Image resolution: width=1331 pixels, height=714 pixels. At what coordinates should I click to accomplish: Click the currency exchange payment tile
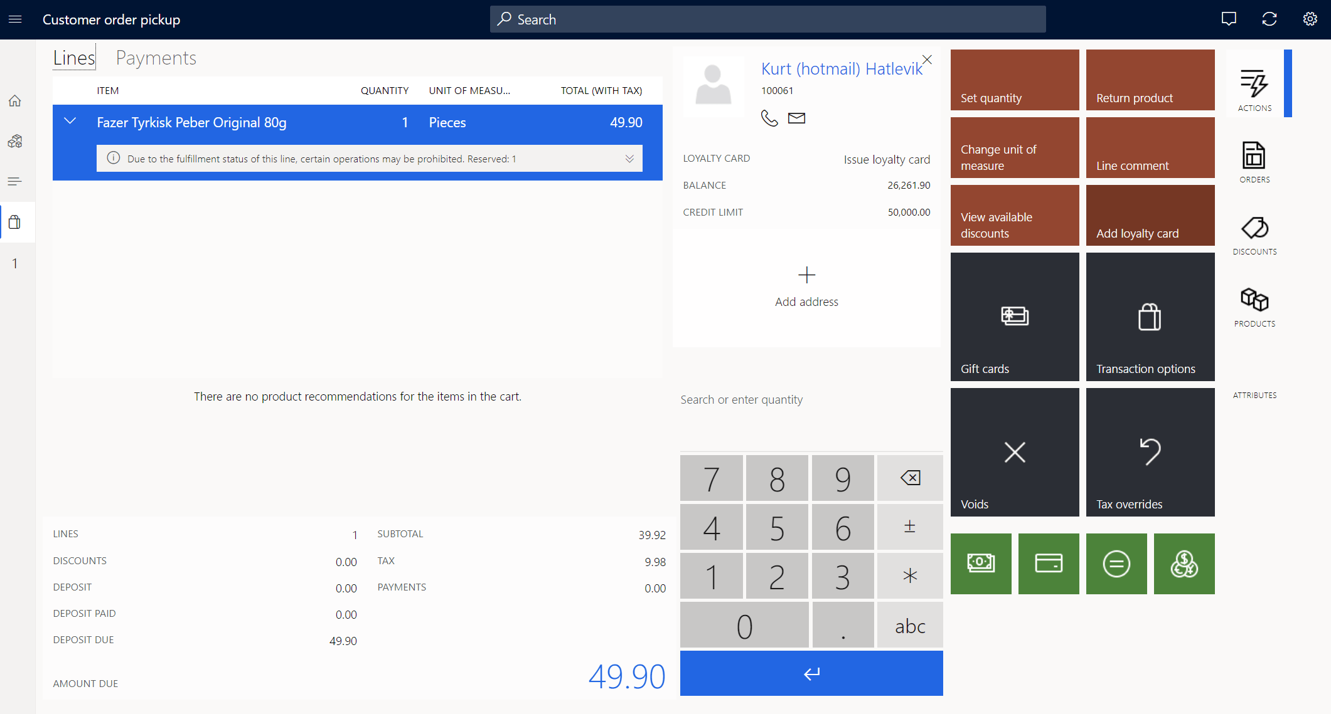[x=1184, y=564]
